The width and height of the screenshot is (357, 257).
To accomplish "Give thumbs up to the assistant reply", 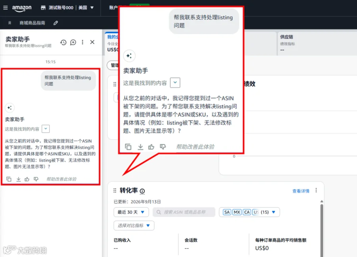I will click(27, 179).
